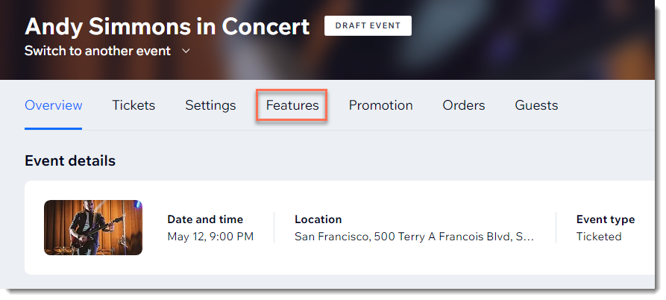Open the guitarist event thumbnail image
666x300 pixels.
93,228
